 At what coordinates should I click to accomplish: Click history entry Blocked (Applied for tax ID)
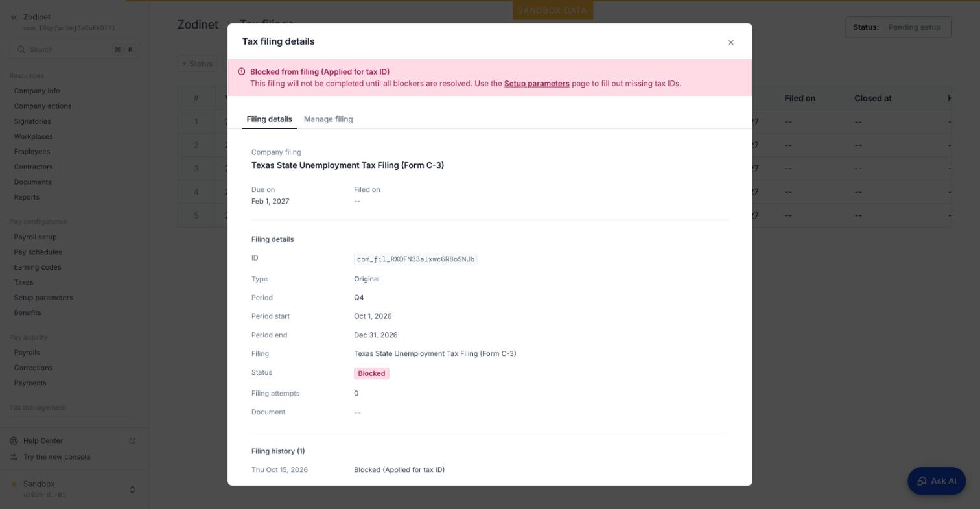click(x=399, y=470)
